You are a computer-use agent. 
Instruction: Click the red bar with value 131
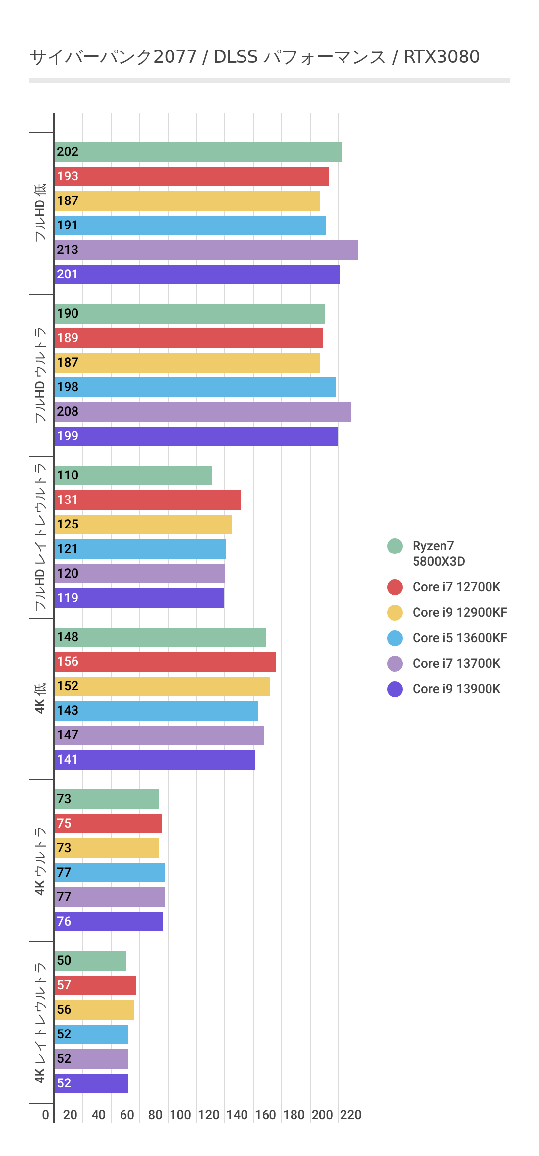coord(147,500)
